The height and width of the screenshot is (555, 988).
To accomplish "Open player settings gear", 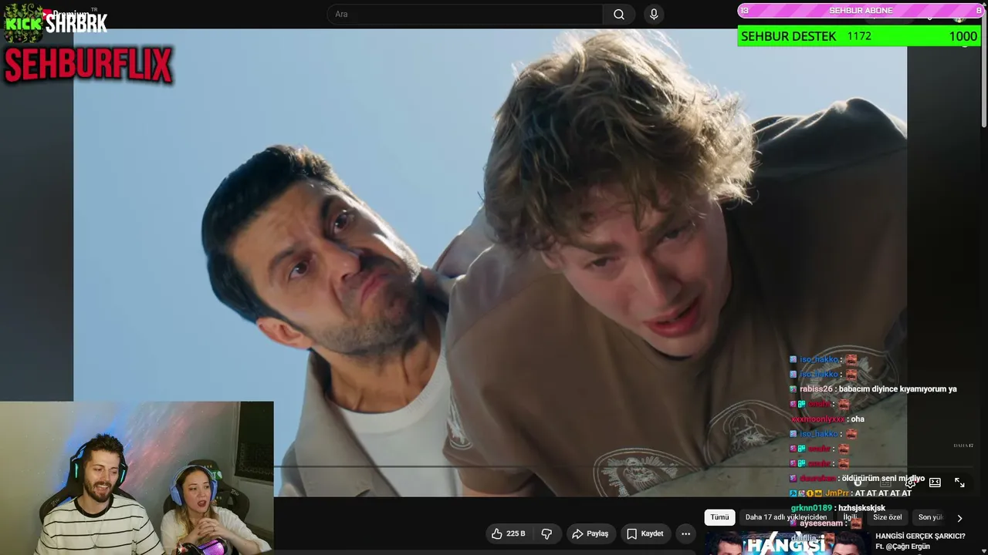I will (911, 483).
